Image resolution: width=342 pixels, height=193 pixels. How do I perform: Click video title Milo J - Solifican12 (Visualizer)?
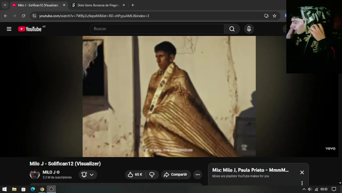click(x=65, y=164)
